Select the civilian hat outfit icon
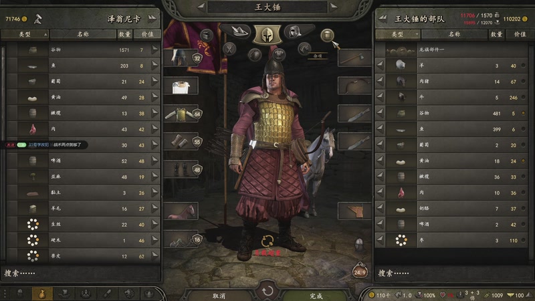 [237, 31]
